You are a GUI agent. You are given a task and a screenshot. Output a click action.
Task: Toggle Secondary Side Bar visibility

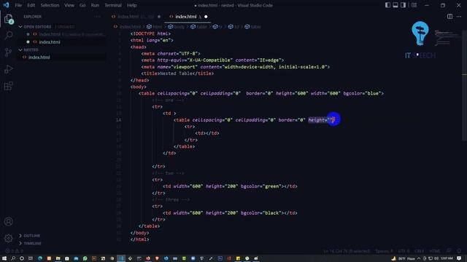pyautogui.click(x=403, y=5)
